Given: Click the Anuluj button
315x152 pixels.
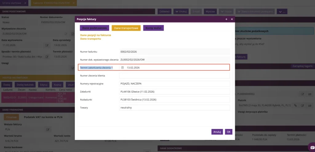Looking at the screenshot, I should click(217, 132).
